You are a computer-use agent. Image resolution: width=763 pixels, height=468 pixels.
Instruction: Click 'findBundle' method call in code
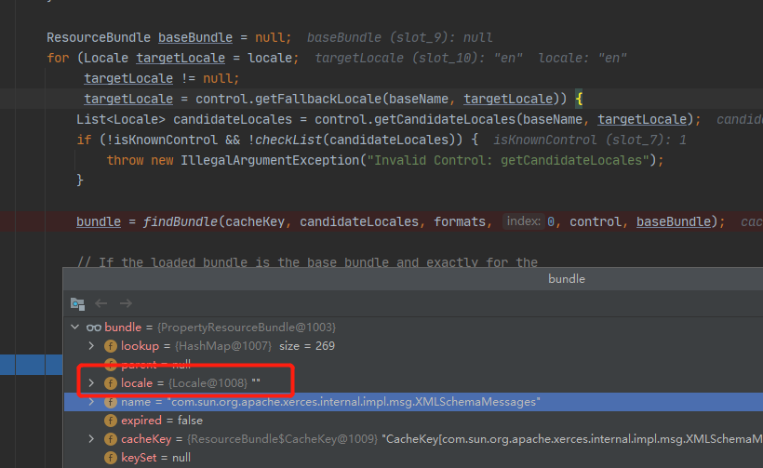click(180, 221)
